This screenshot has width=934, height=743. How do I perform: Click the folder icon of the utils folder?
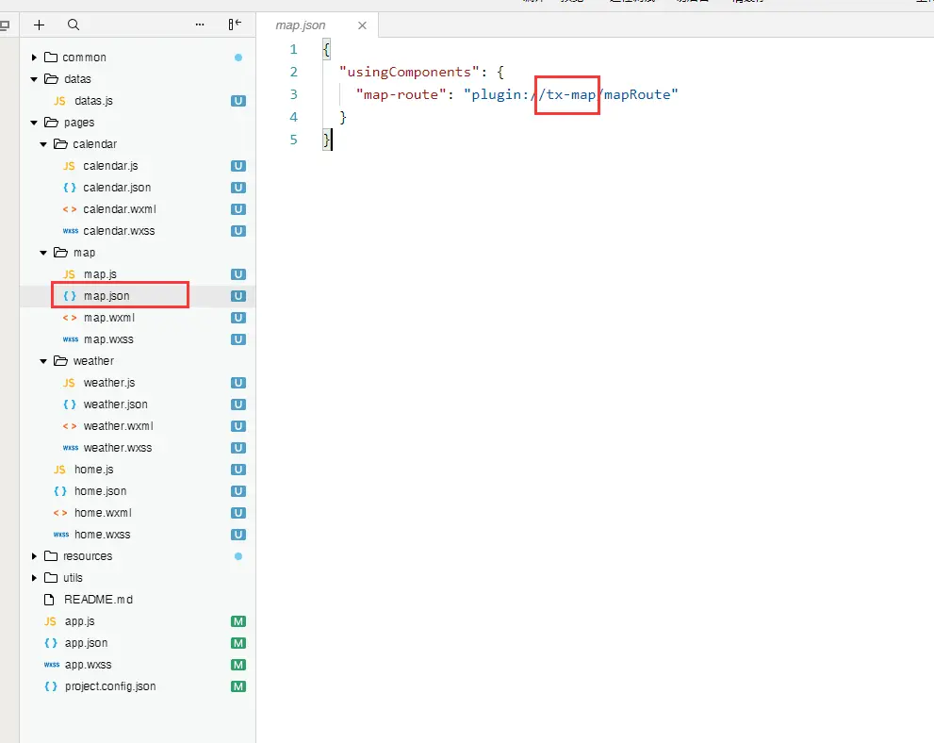pos(51,577)
